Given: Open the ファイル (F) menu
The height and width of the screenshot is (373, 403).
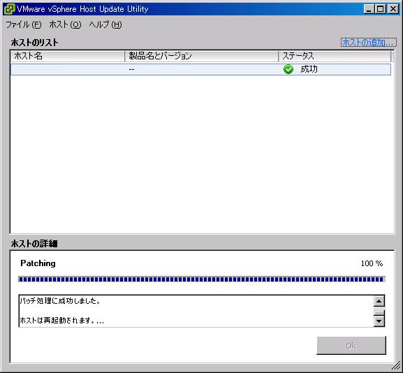Looking at the screenshot, I should tap(24, 24).
